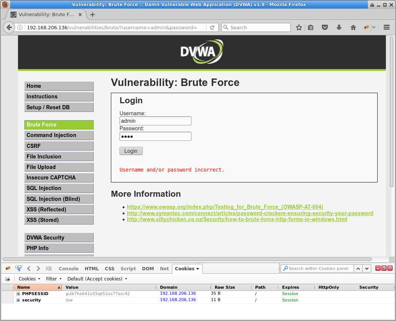Click the Firebug bug icon in the toolbar
396x321 pixels.
point(366,27)
